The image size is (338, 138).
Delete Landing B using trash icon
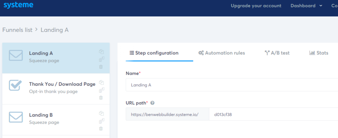(x=101, y=128)
